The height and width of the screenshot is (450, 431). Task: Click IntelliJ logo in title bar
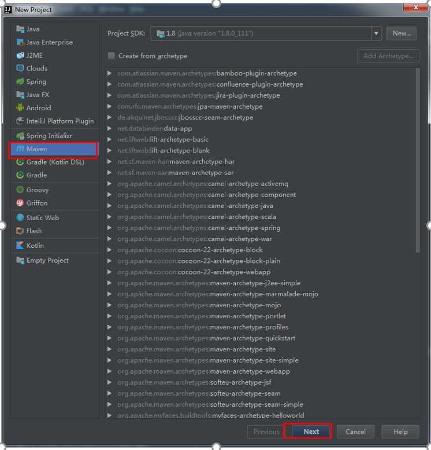(x=8, y=9)
